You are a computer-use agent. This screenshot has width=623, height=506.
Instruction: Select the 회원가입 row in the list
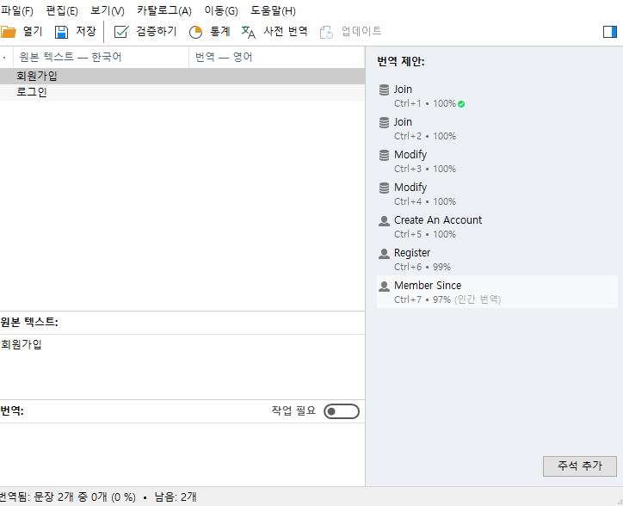[37, 76]
